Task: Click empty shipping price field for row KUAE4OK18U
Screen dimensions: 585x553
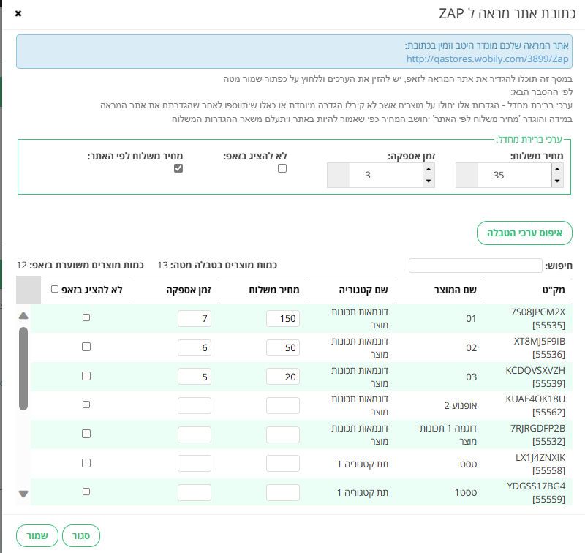Action: pos(283,406)
